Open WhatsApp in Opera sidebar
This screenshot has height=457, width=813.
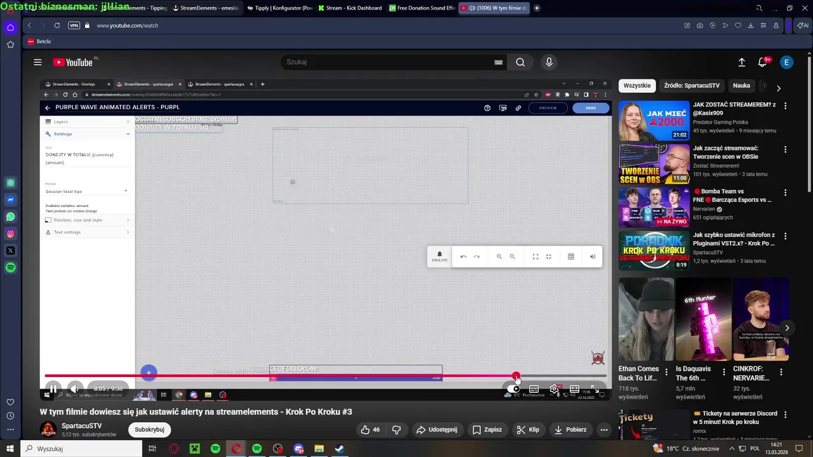pos(10,217)
